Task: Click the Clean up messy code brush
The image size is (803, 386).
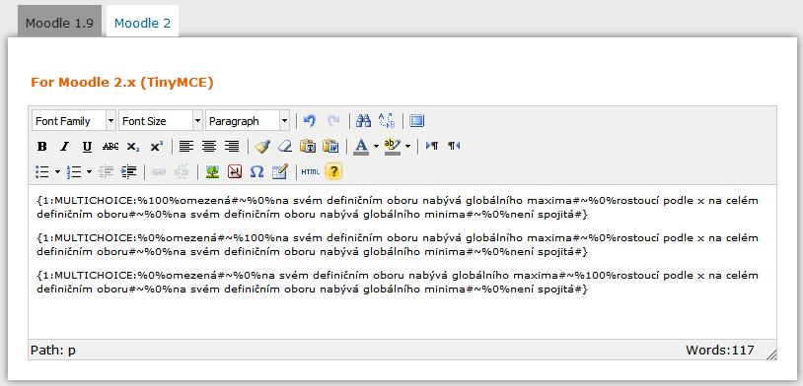Action: [x=262, y=146]
